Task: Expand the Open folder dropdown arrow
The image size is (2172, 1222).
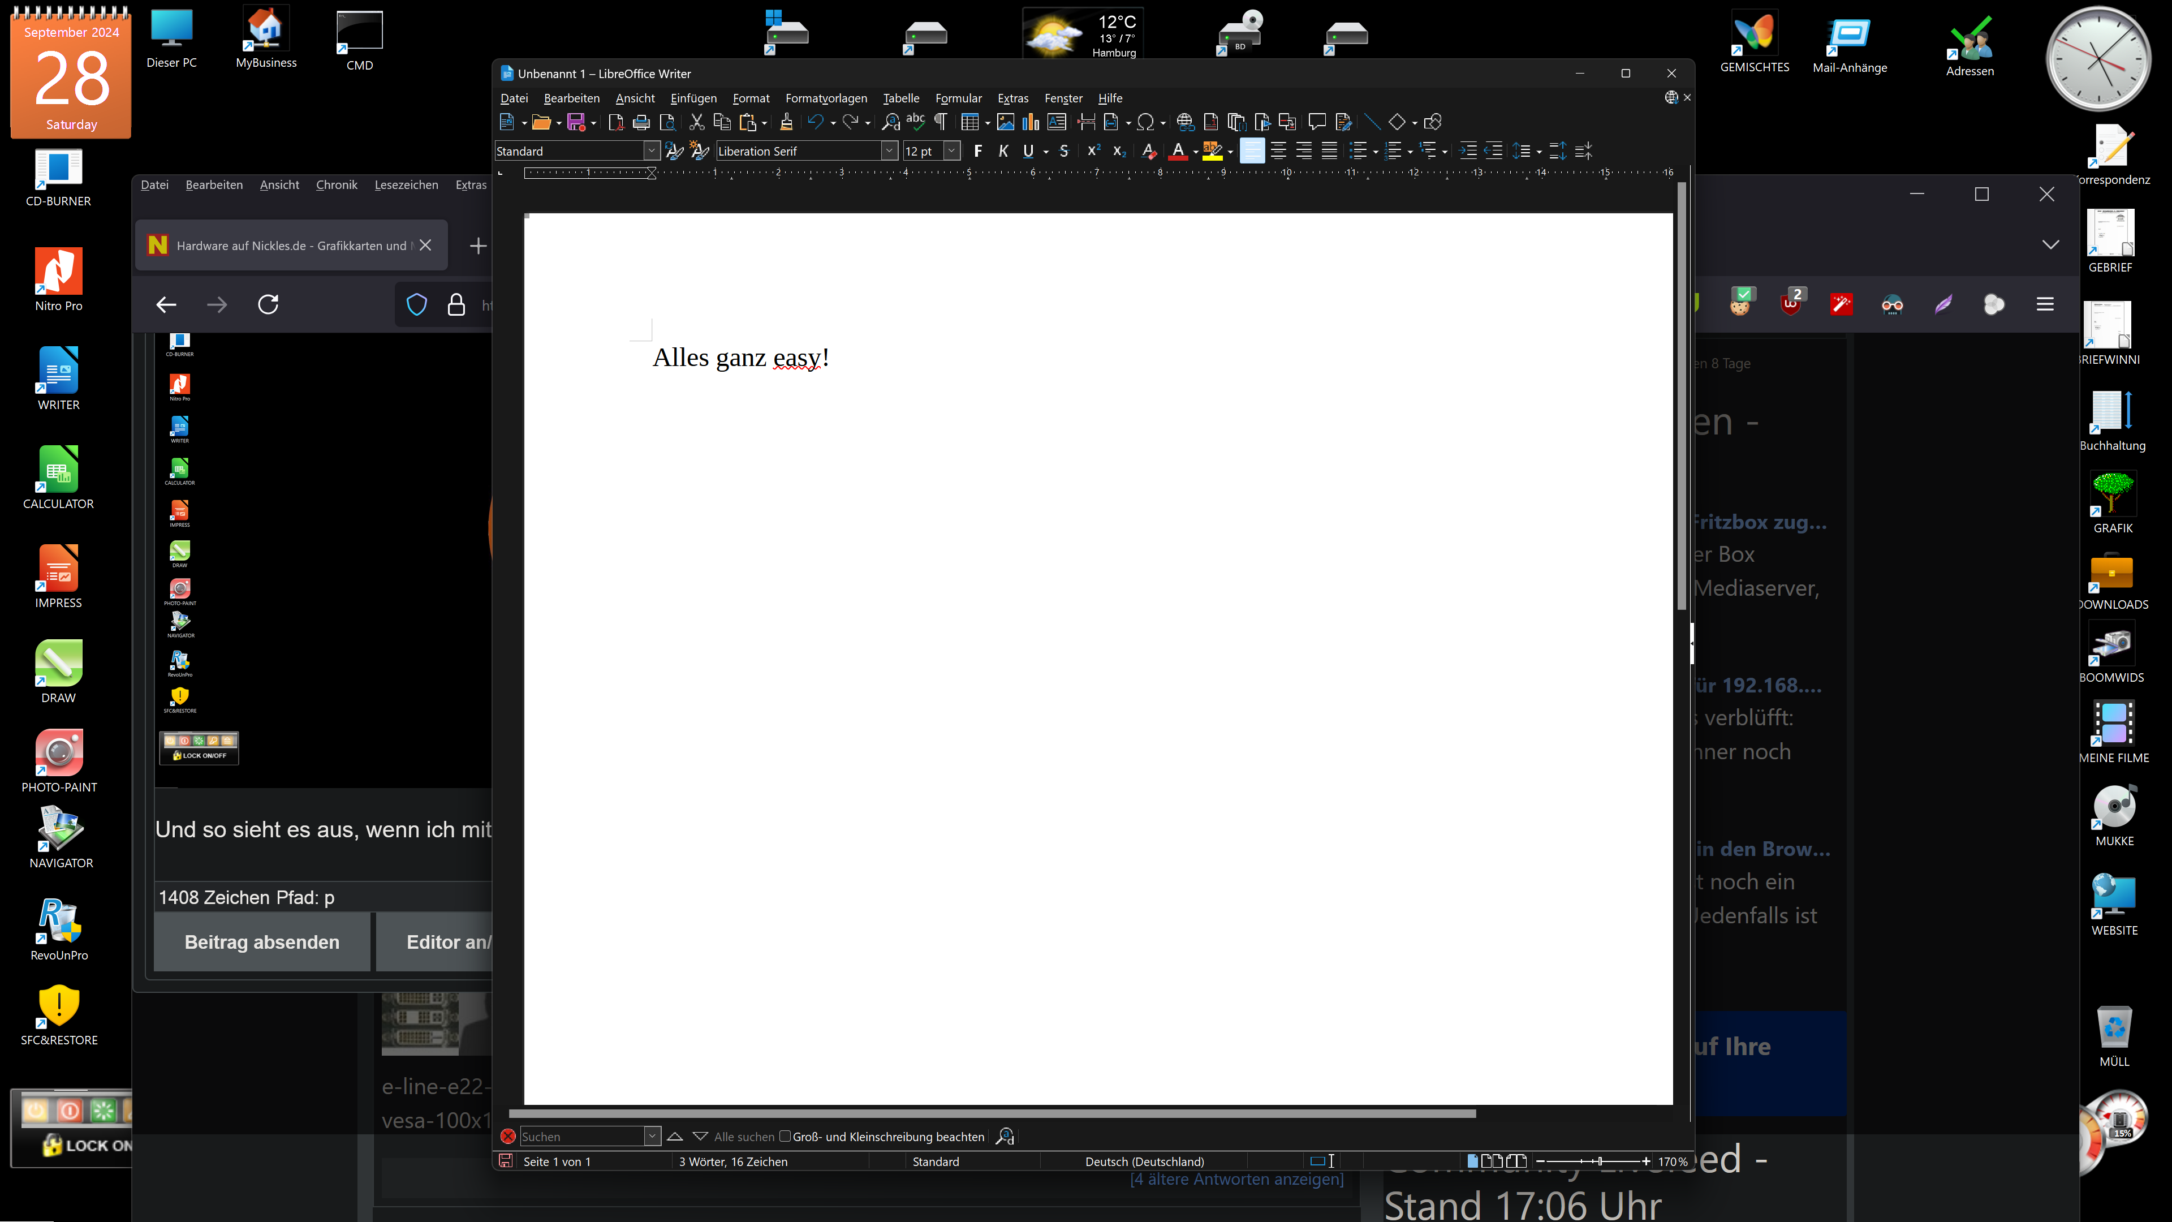Action: pyautogui.click(x=559, y=124)
